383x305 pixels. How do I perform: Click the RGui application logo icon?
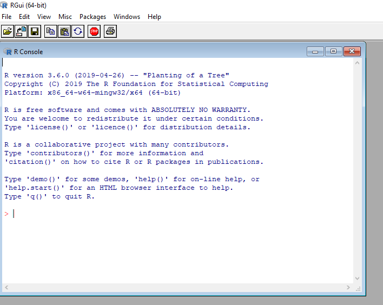tap(4, 5)
